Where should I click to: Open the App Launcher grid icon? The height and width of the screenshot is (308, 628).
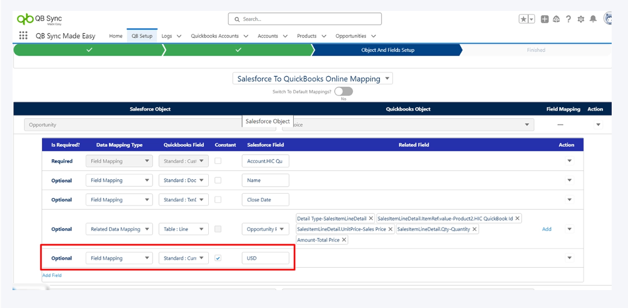click(x=23, y=35)
